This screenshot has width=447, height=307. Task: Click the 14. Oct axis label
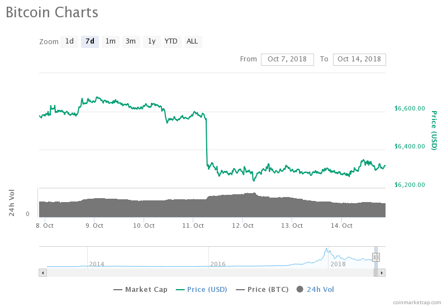[341, 226]
